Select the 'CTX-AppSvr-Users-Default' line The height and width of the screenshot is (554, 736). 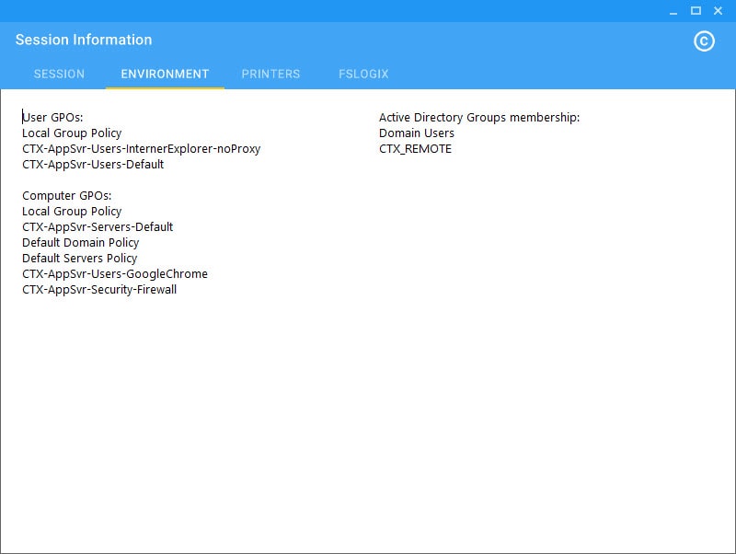(93, 165)
